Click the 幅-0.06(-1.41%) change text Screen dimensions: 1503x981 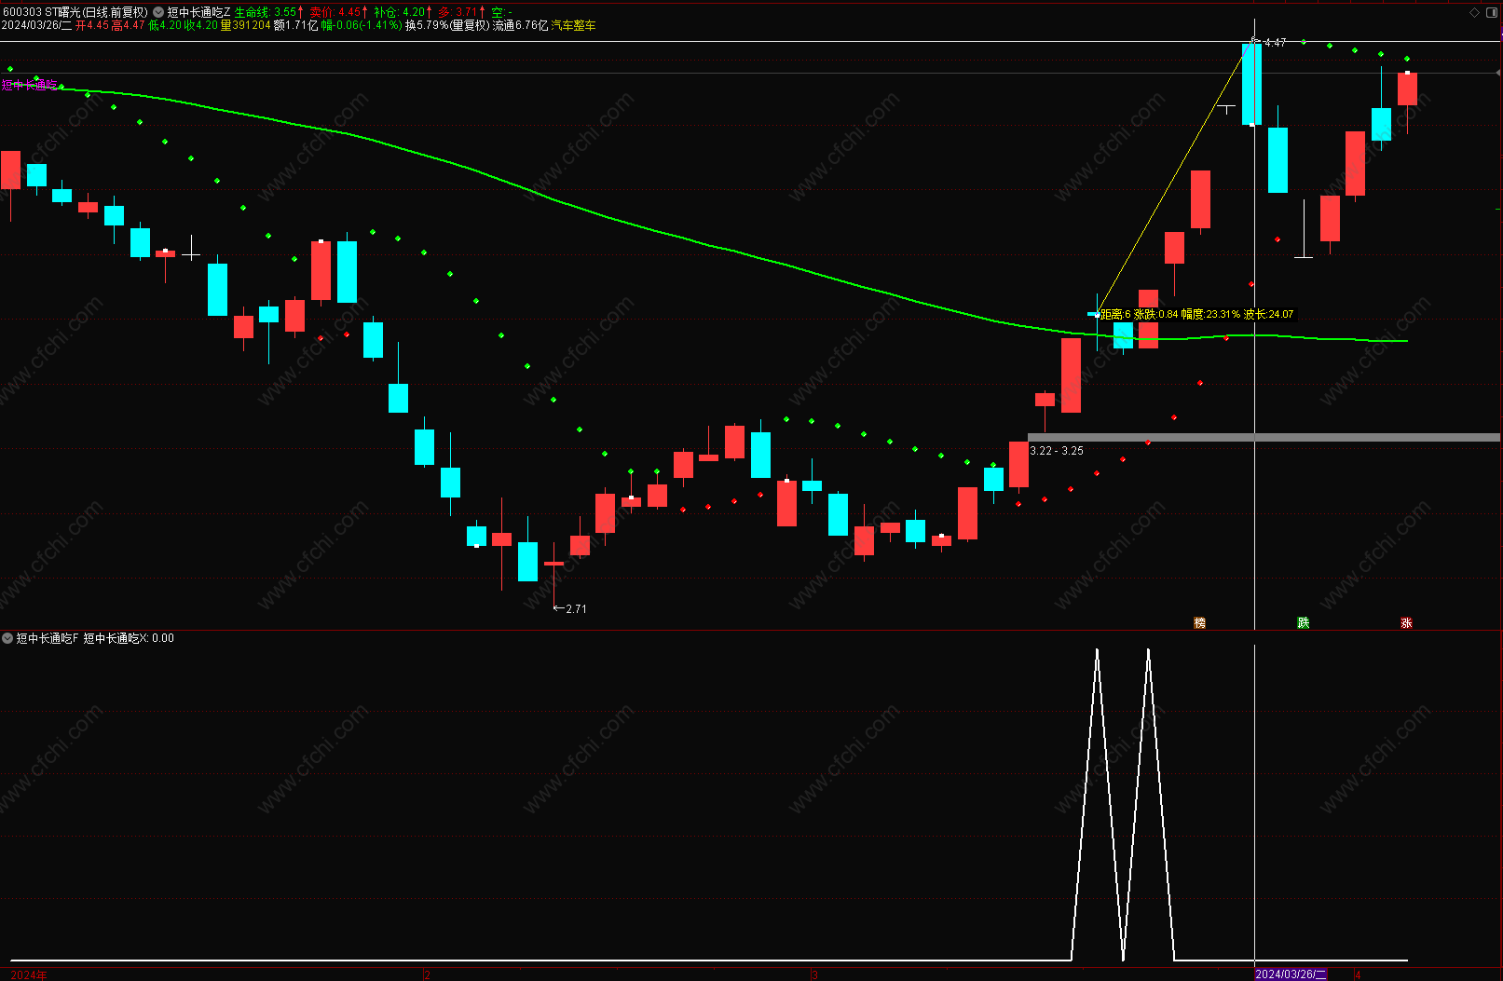pos(362,25)
